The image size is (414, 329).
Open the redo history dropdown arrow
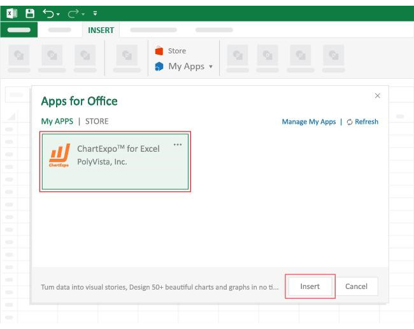click(x=83, y=14)
